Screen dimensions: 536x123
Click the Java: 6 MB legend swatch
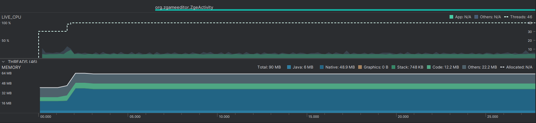[289, 67]
